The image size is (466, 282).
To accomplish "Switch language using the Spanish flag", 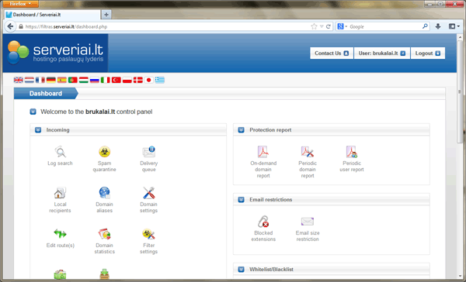I will click(62, 80).
